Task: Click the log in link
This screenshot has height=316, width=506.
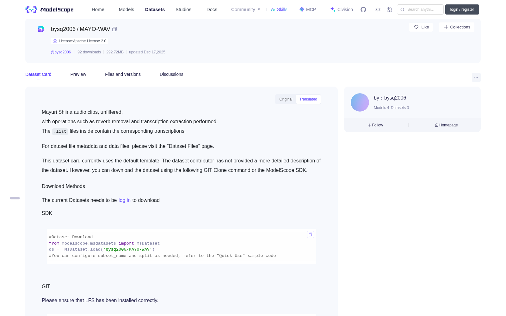Action: pos(125,200)
